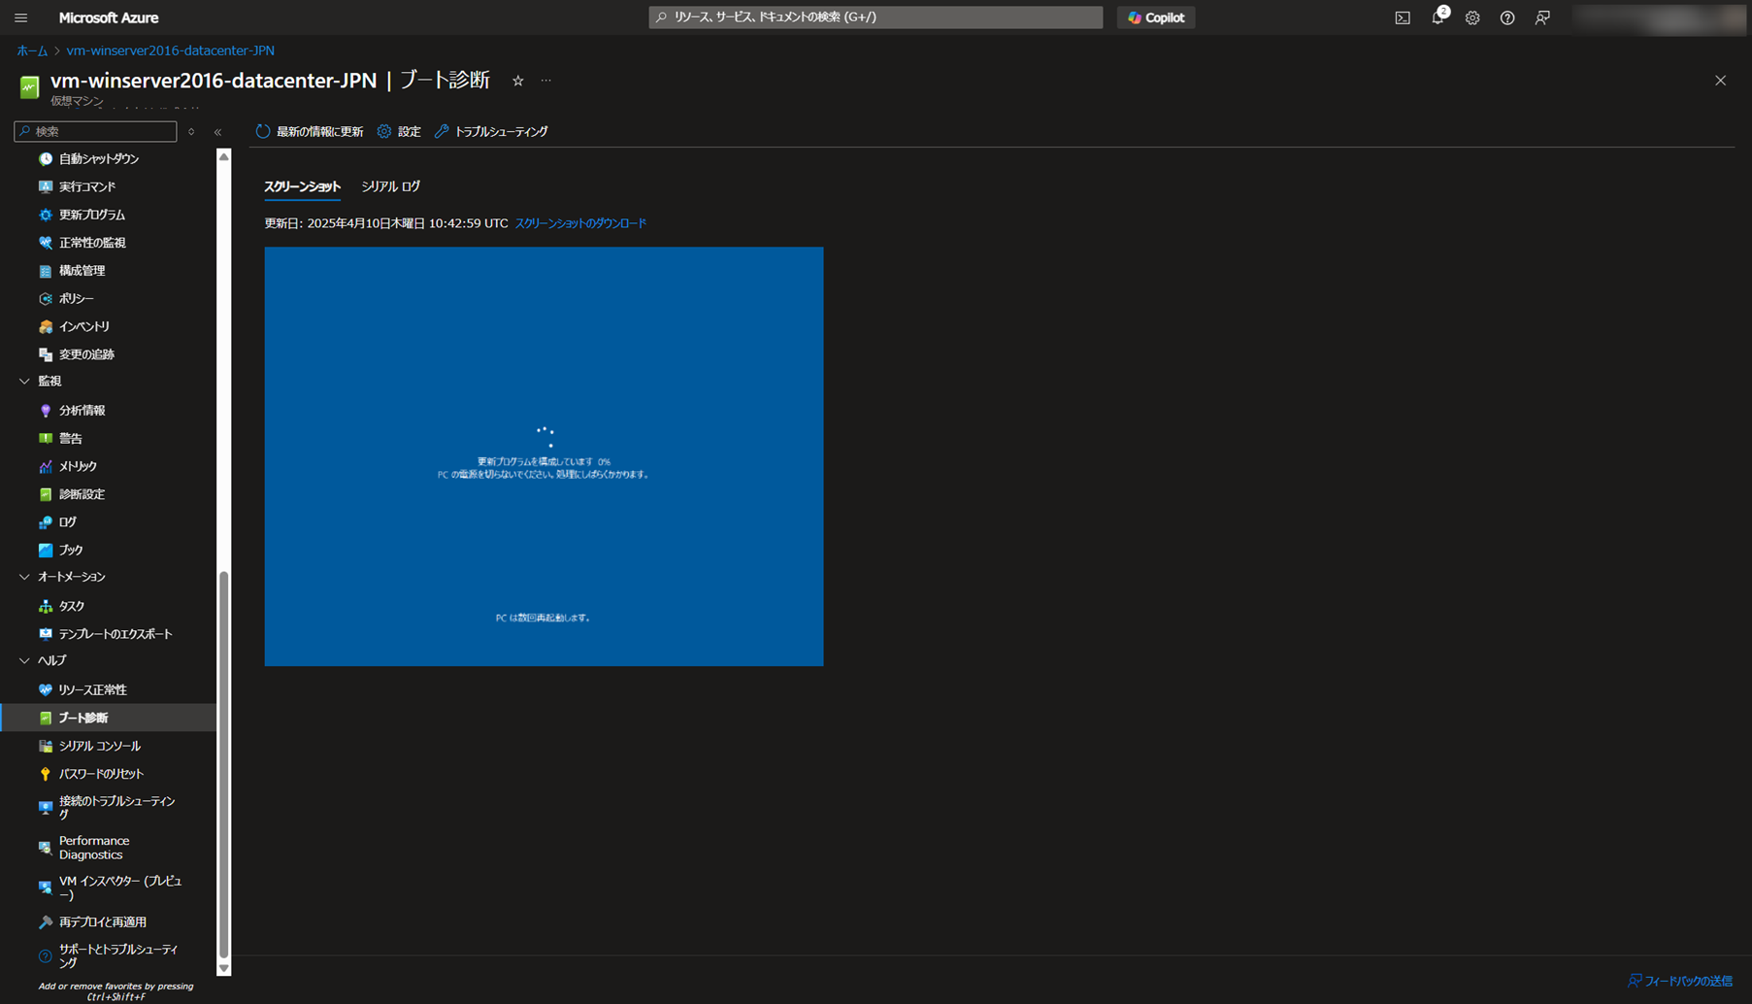Image resolution: width=1752 pixels, height=1004 pixels.
Task: Click スクリーンショットのダウンロード link
Action: (580, 223)
